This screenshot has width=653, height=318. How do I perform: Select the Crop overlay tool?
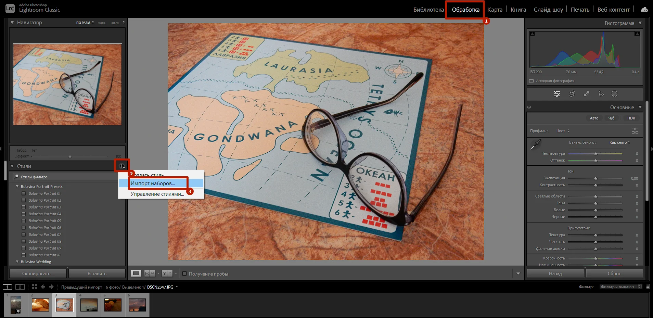tap(572, 94)
